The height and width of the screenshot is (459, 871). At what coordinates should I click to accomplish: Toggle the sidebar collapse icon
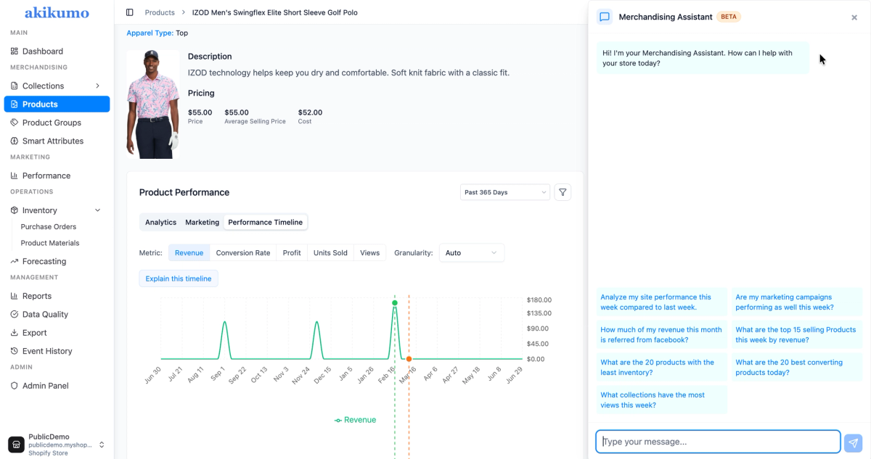130,12
